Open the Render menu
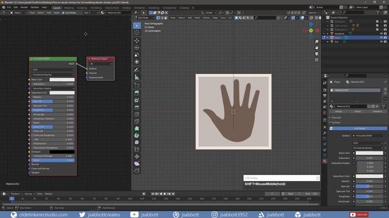The image size is (389, 218). 24,7
